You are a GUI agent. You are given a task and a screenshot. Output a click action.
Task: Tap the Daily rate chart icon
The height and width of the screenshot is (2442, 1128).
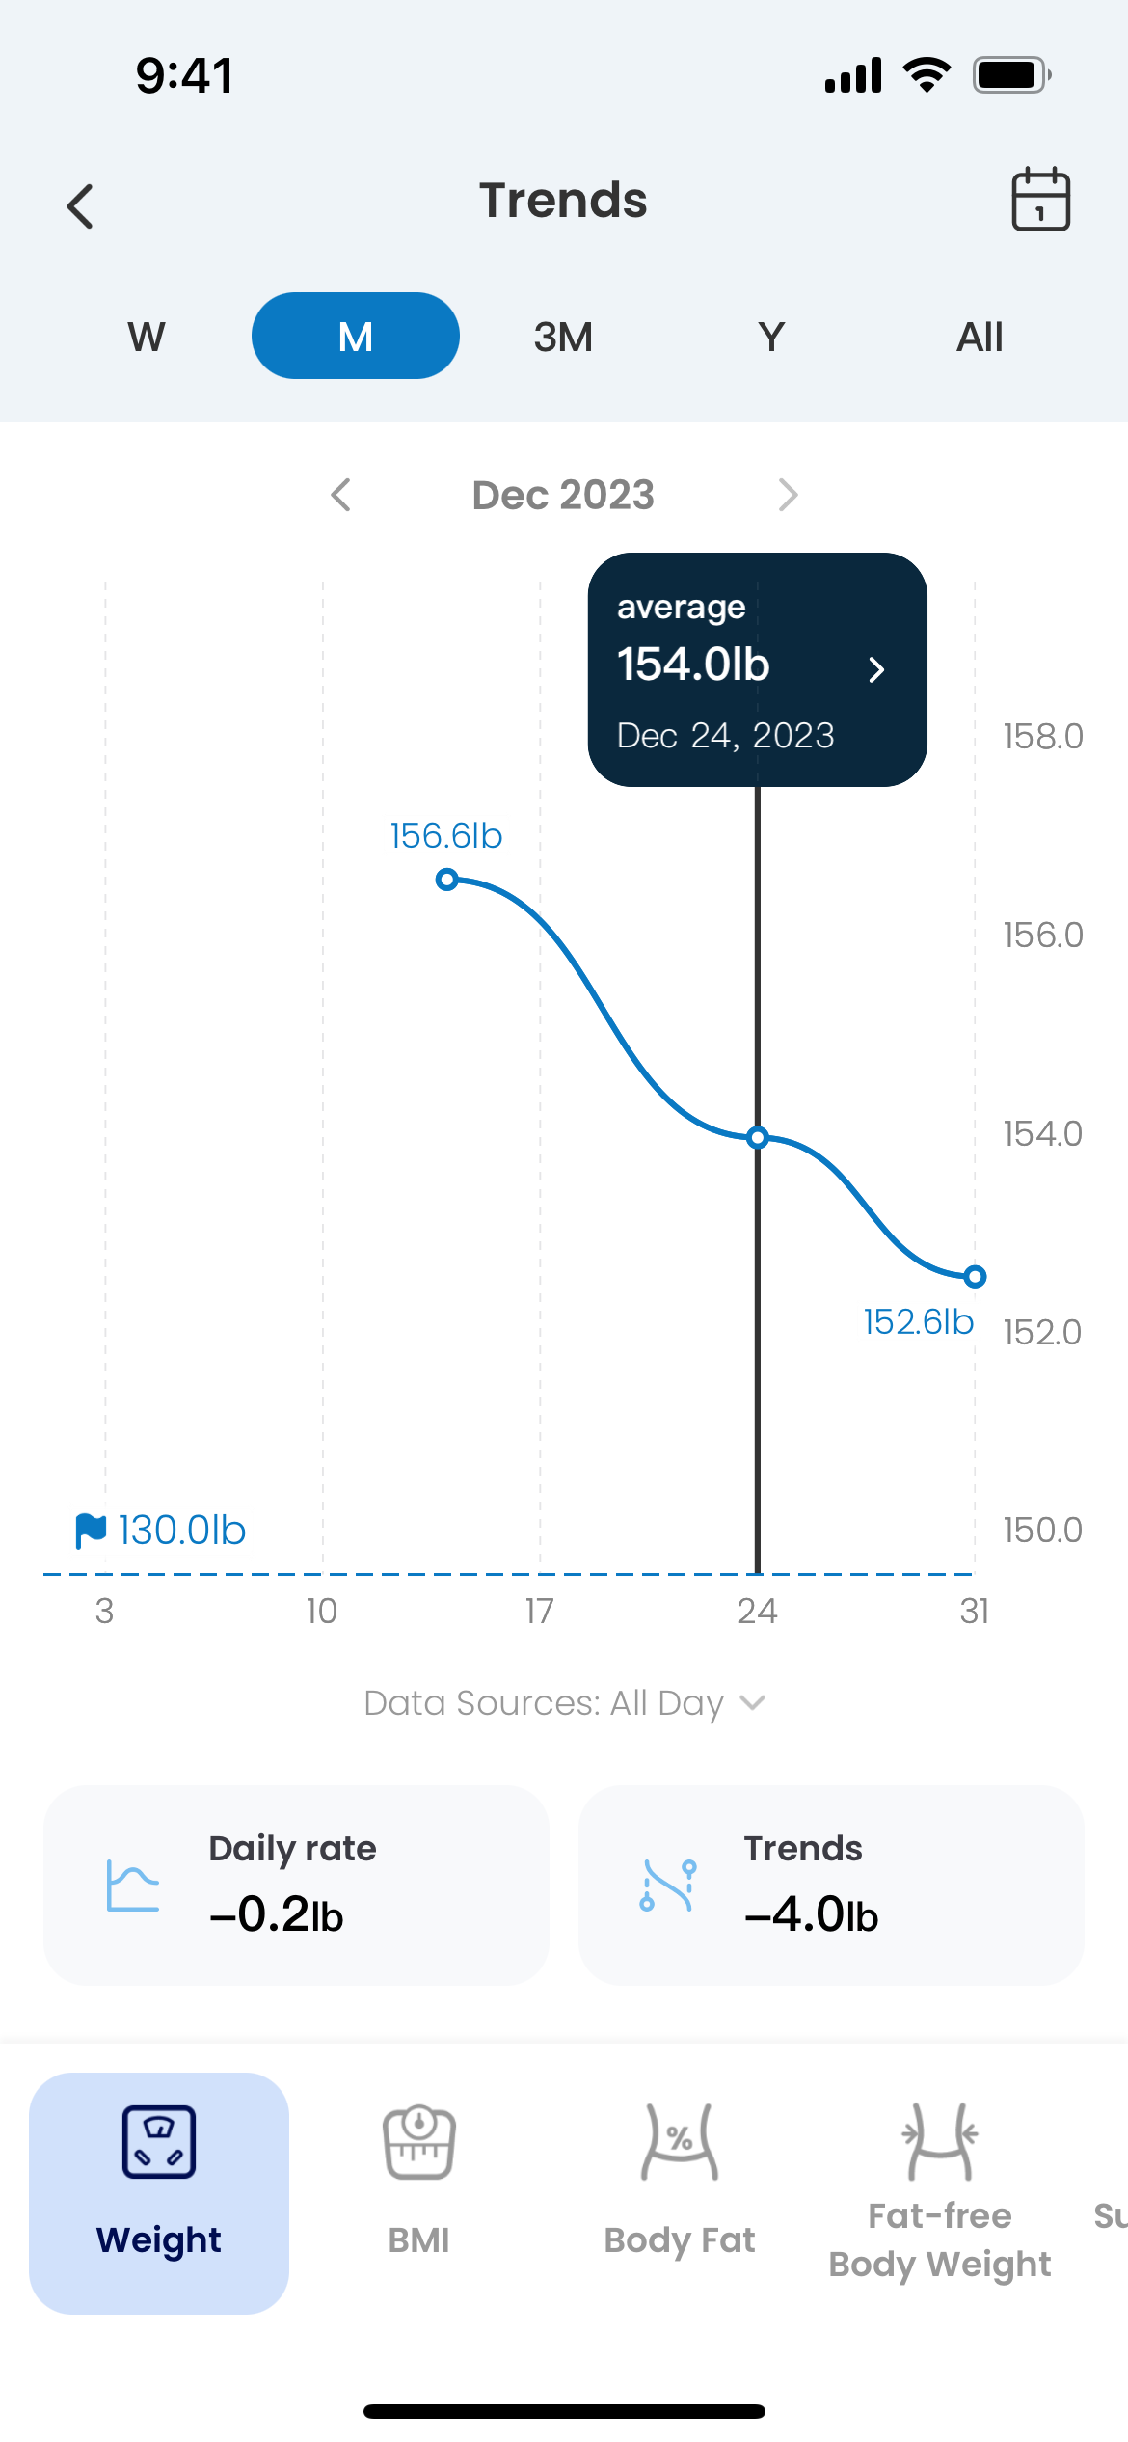[x=133, y=1885]
